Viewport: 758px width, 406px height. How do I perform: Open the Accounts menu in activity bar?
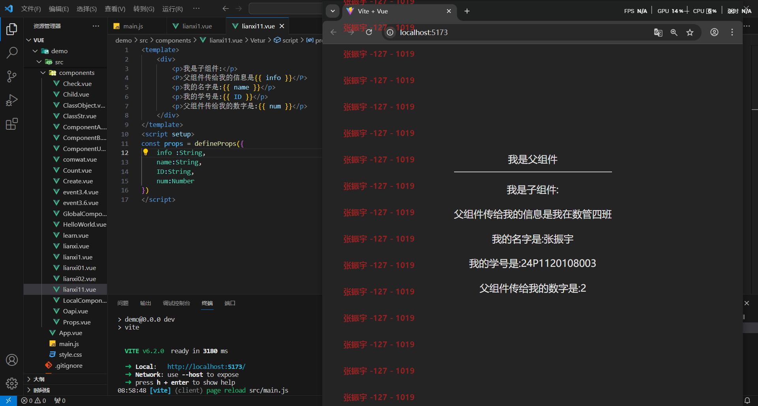(12, 360)
